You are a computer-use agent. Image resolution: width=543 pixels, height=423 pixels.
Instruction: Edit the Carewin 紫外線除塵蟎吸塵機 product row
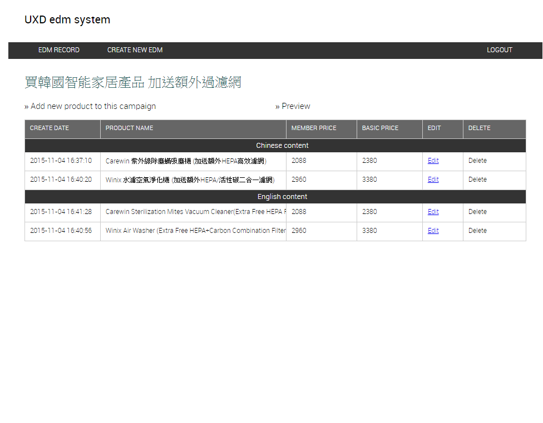coord(433,161)
